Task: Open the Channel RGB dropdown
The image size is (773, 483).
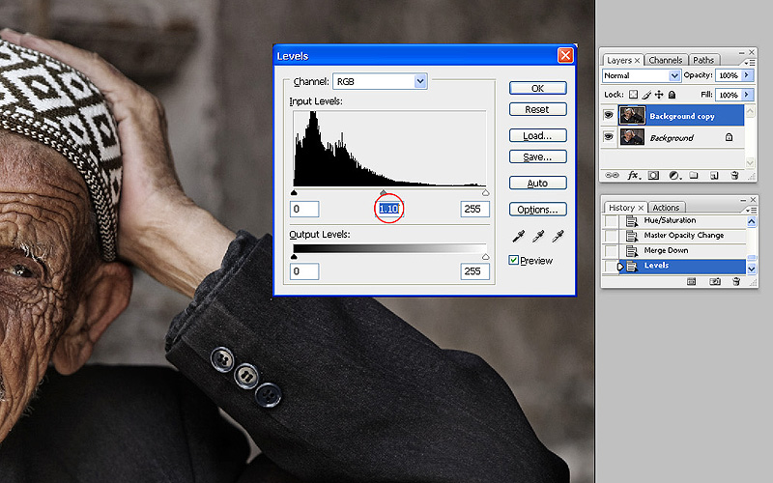Action: click(x=419, y=82)
